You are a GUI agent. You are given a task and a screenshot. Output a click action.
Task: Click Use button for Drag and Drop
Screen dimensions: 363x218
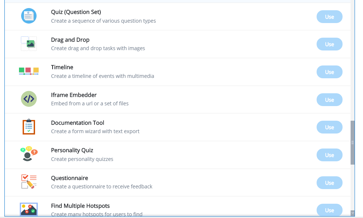point(329,44)
